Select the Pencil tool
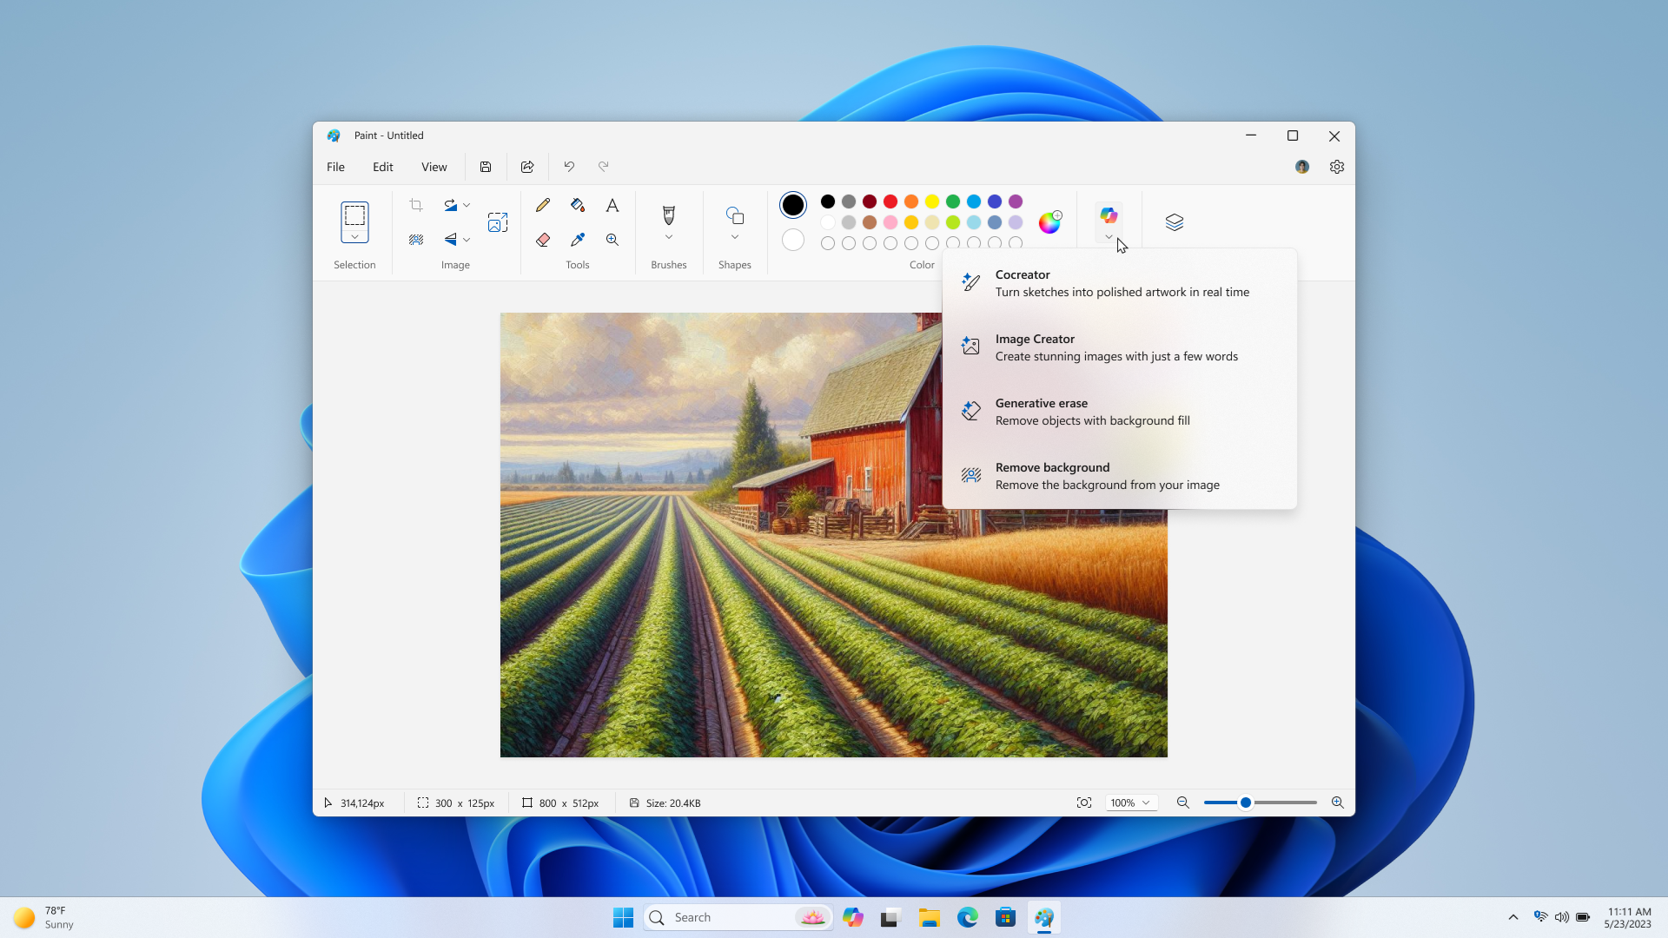Image resolution: width=1668 pixels, height=938 pixels. [x=543, y=205]
